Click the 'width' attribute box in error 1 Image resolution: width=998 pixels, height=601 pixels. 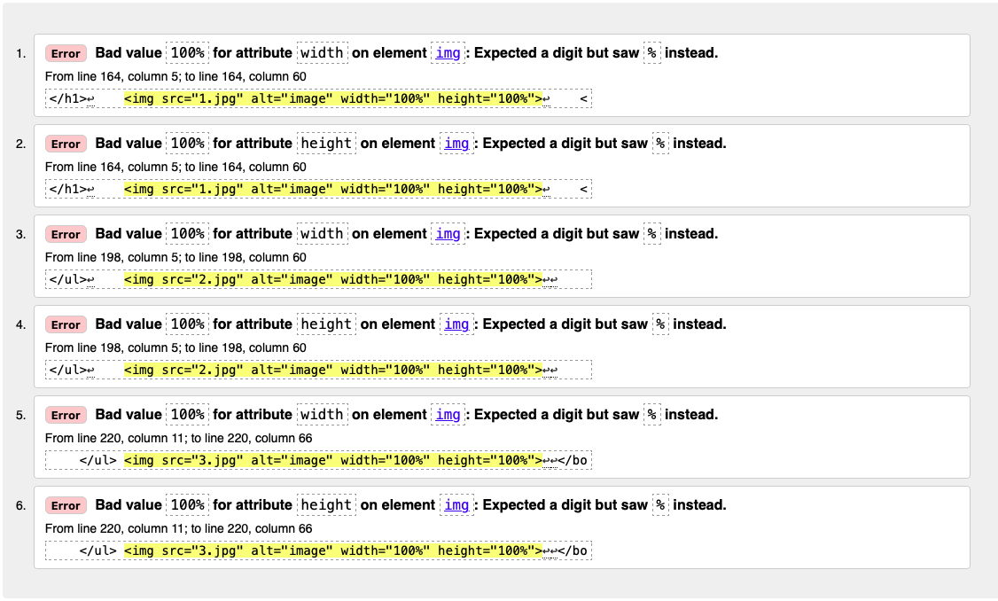322,53
